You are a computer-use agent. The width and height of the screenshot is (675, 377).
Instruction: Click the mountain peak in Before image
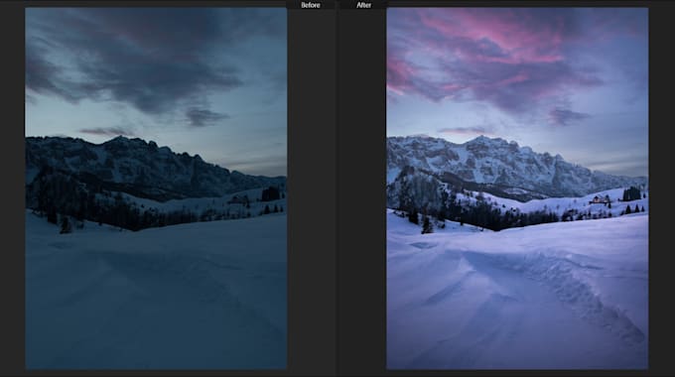[x=119, y=140]
